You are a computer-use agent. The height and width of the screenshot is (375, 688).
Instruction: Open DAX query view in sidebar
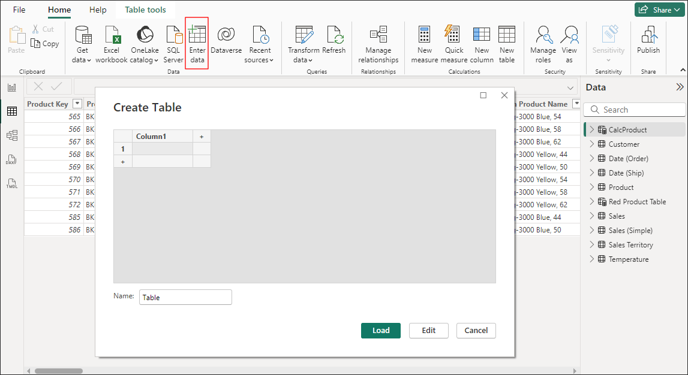[x=12, y=159]
